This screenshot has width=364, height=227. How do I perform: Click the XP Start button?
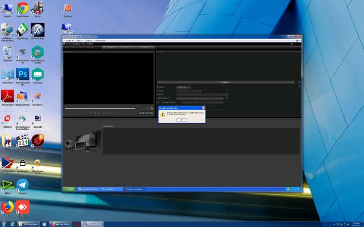pos(69,188)
